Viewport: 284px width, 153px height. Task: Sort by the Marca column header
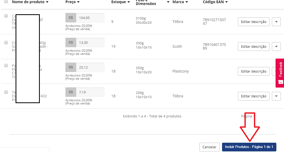(x=180, y=2)
